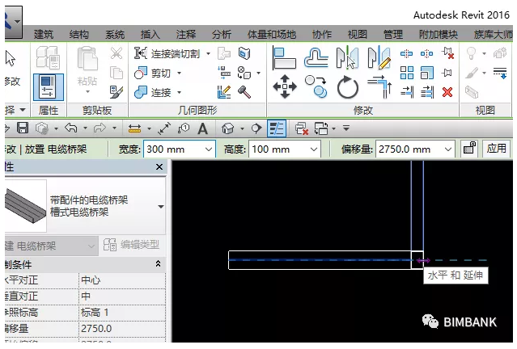This screenshot has width=517, height=349.
Task: Use Trim/Extend to Corner tool
Action: [x=379, y=87]
